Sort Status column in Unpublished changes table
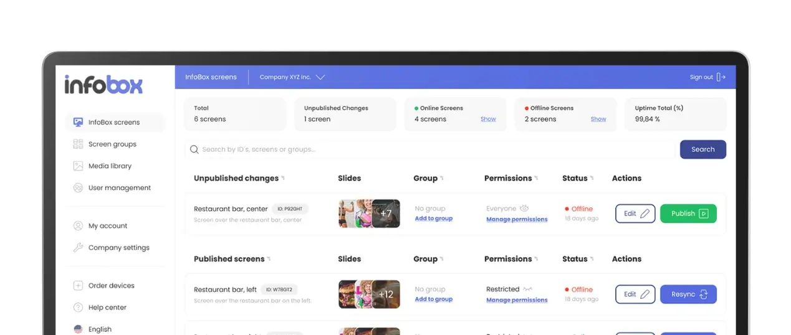 (x=592, y=178)
